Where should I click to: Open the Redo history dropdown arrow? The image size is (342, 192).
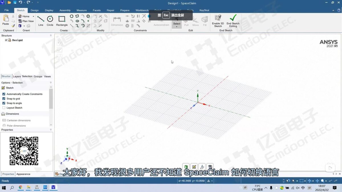32,2
